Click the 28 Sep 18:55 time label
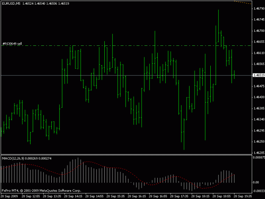Screen dimensions: 265x199 [222, 196]
